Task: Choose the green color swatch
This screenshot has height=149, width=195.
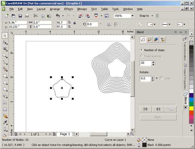Action: click(192, 104)
